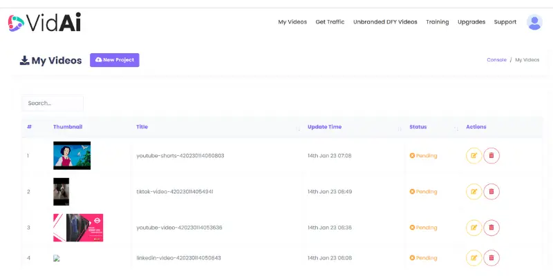Focus the Search input field
Image resolution: width=553 pixels, height=276 pixels.
[53, 103]
